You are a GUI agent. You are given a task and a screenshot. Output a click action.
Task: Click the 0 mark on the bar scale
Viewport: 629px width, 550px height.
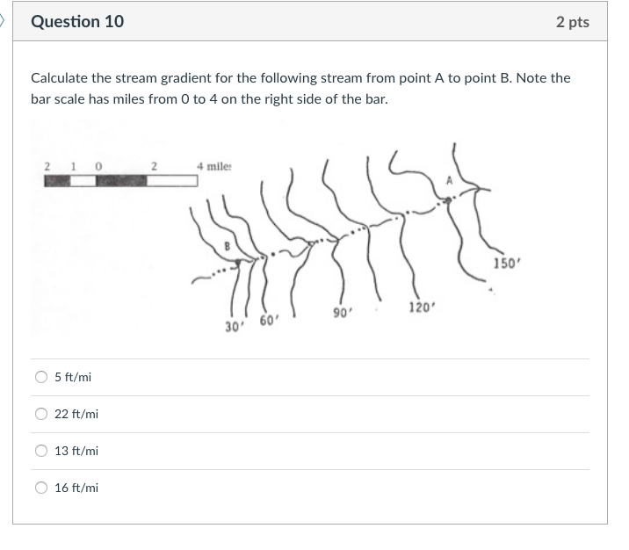click(x=98, y=165)
